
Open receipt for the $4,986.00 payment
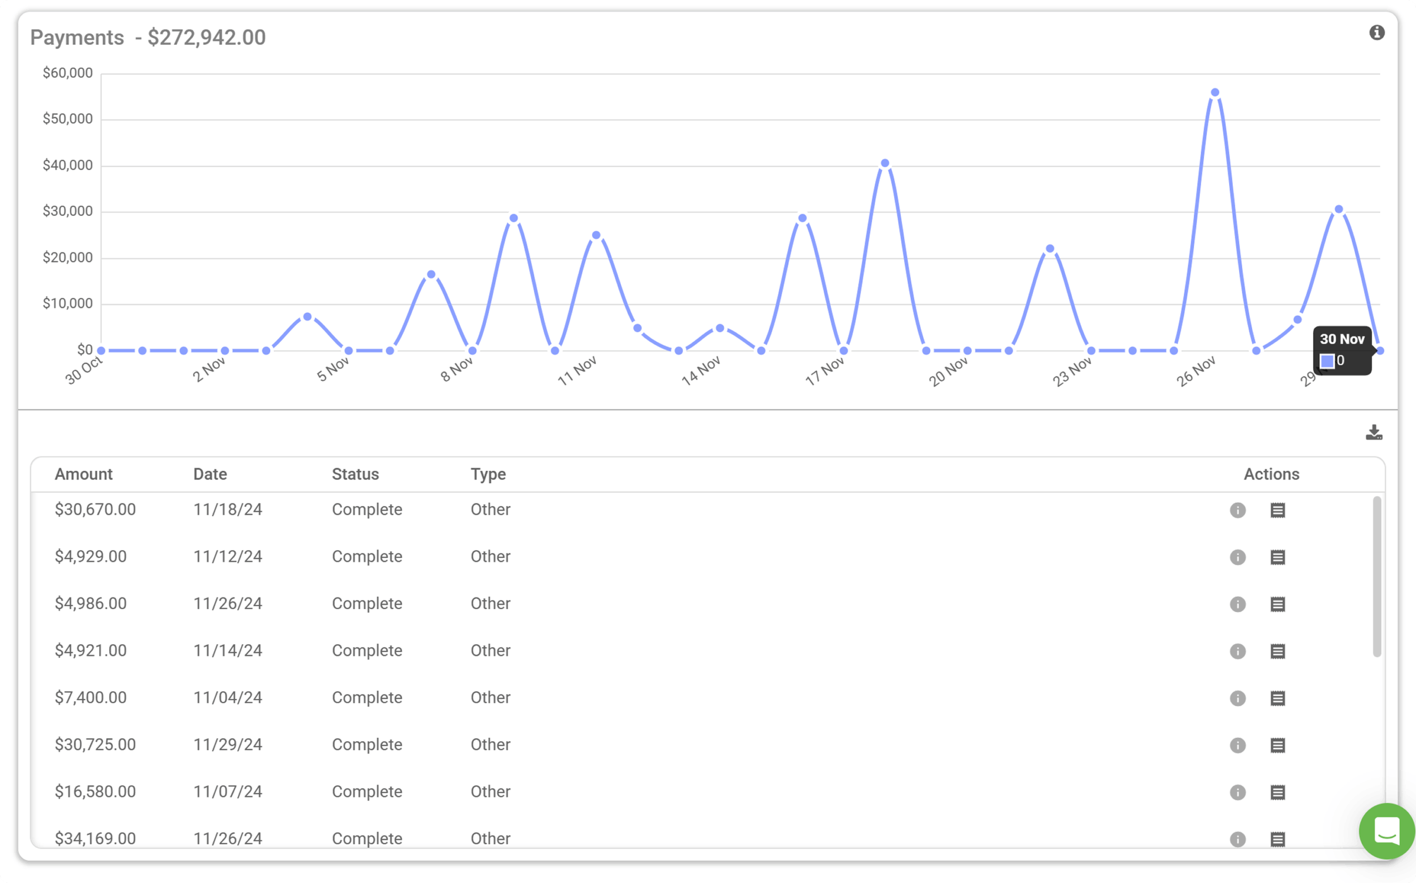coord(1278,604)
